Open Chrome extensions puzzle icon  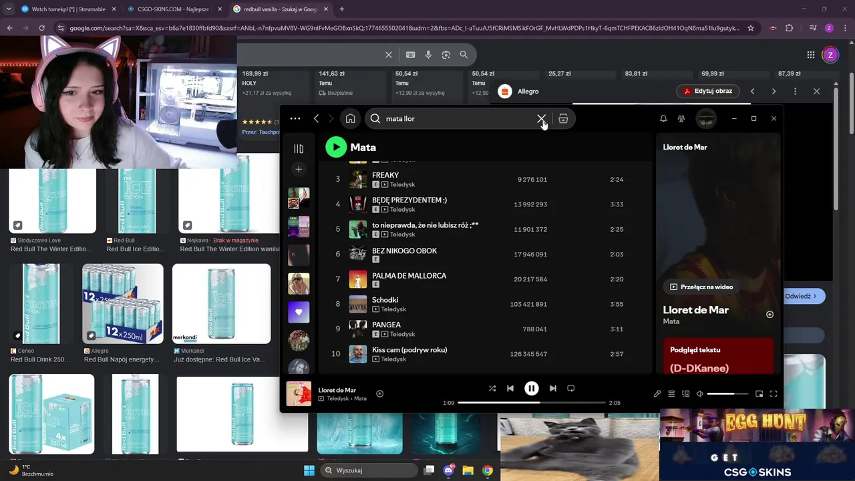coord(790,28)
